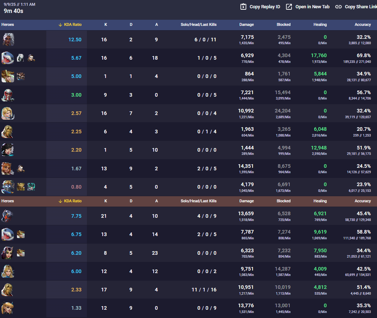Sort brown team table by Accuracy
Image resolution: width=377 pixels, height=318 pixels.
(363, 201)
